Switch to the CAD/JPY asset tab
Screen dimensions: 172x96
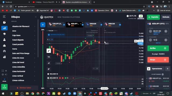[56, 25]
